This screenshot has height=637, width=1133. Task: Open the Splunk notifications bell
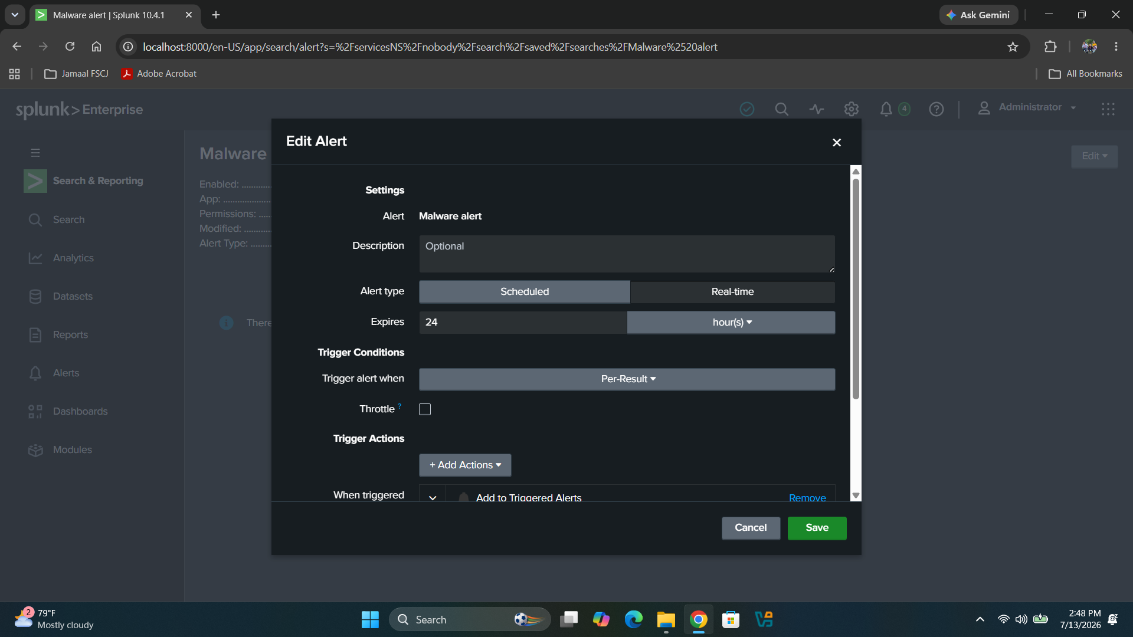[x=886, y=109]
